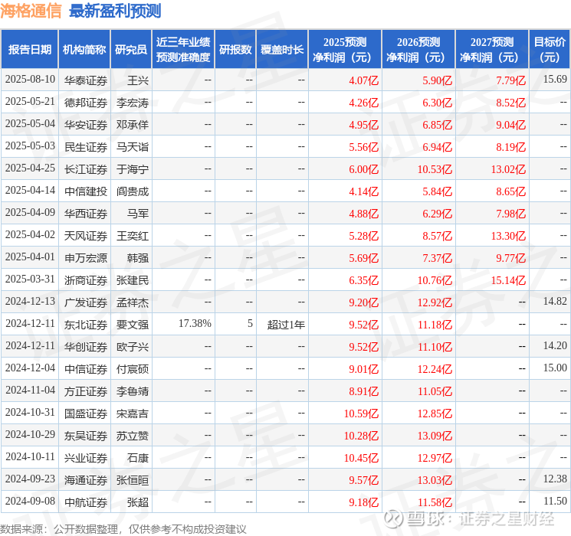Click target price 15.00
The height and width of the screenshot is (536, 571).
(555, 368)
